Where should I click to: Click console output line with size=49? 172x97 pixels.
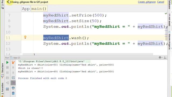(66, 71)
